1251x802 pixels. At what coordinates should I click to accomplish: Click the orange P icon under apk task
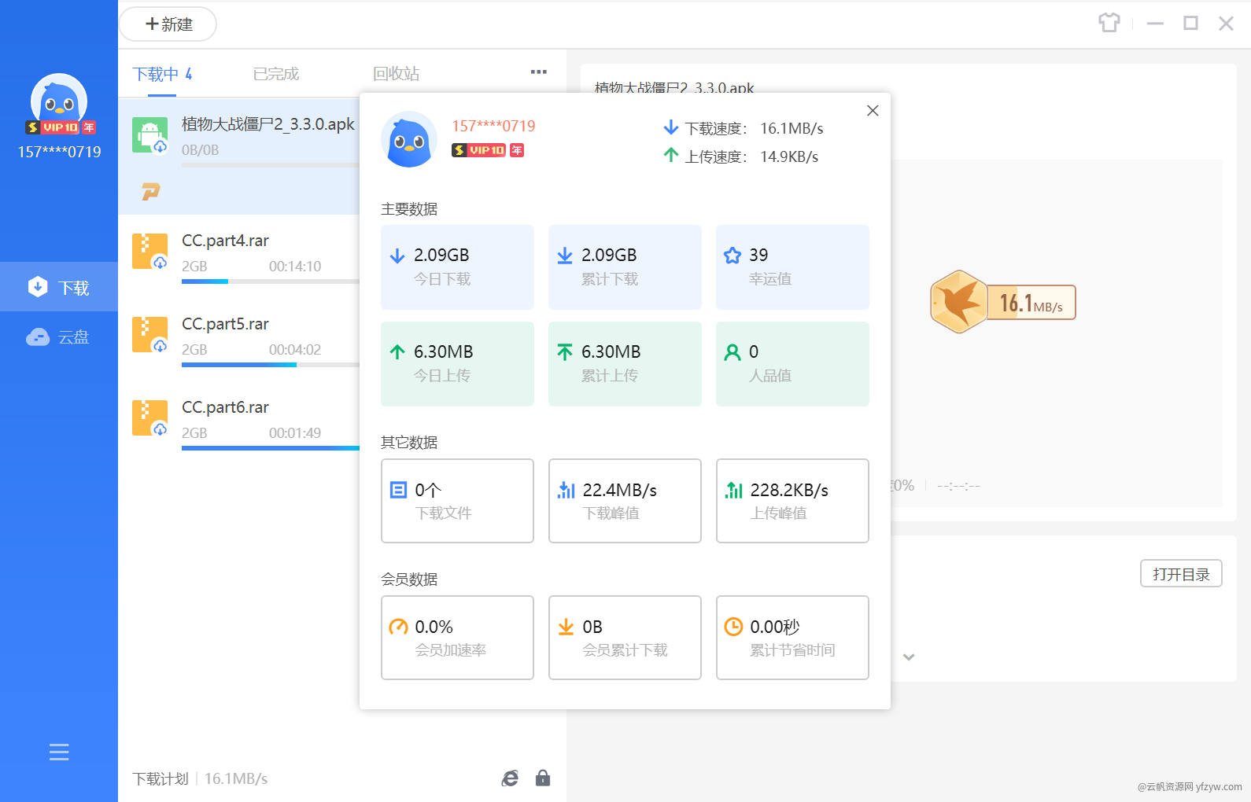[x=151, y=191]
